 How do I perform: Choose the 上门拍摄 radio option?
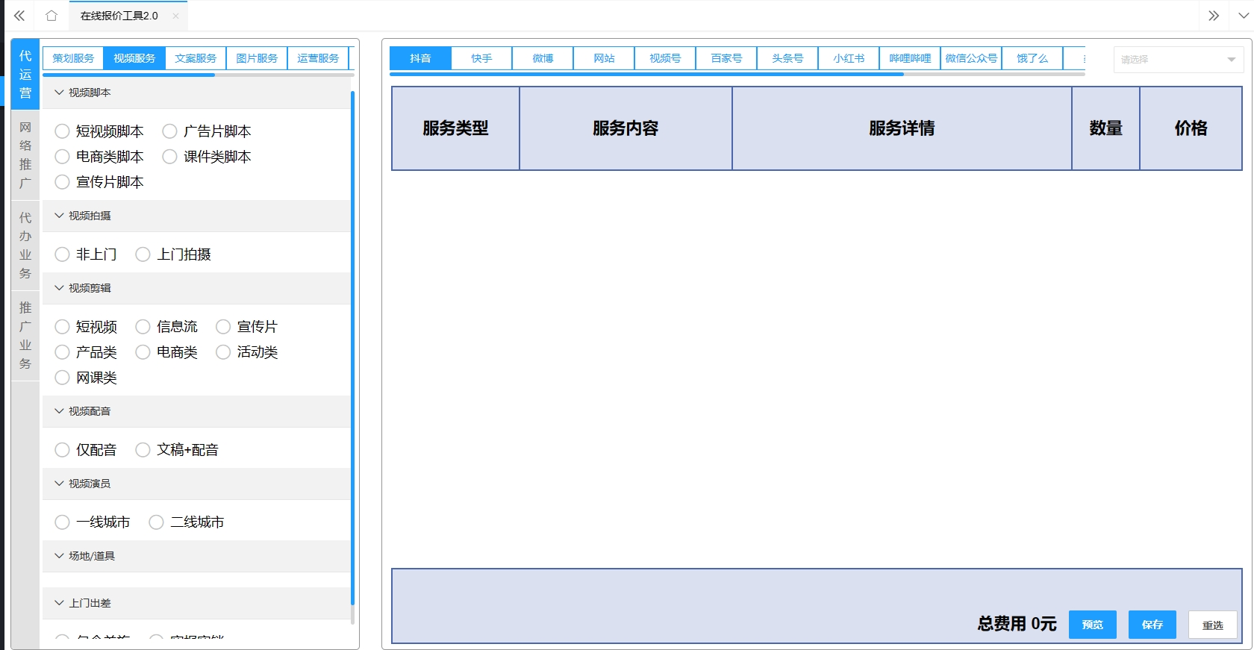pyautogui.click(x=143, y=254)
